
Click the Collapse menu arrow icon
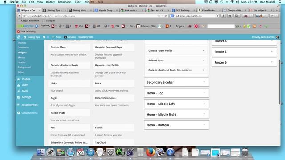(x=19, y=113)
